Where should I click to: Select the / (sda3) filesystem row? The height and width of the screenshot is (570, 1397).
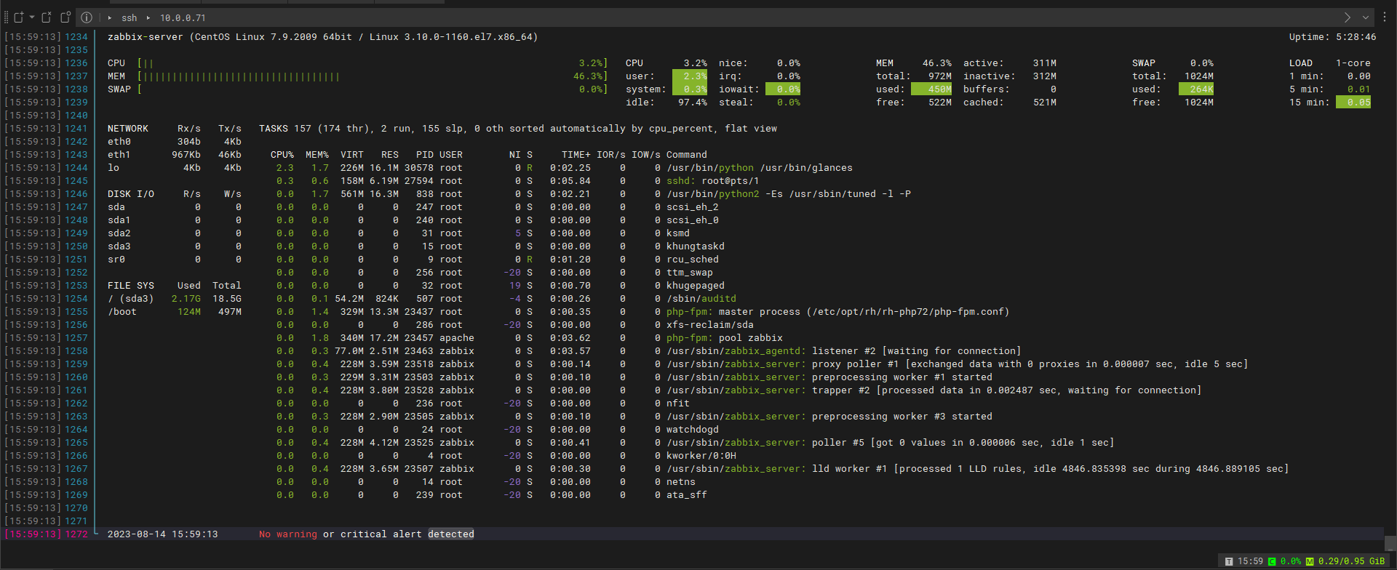tap(175, 299)
